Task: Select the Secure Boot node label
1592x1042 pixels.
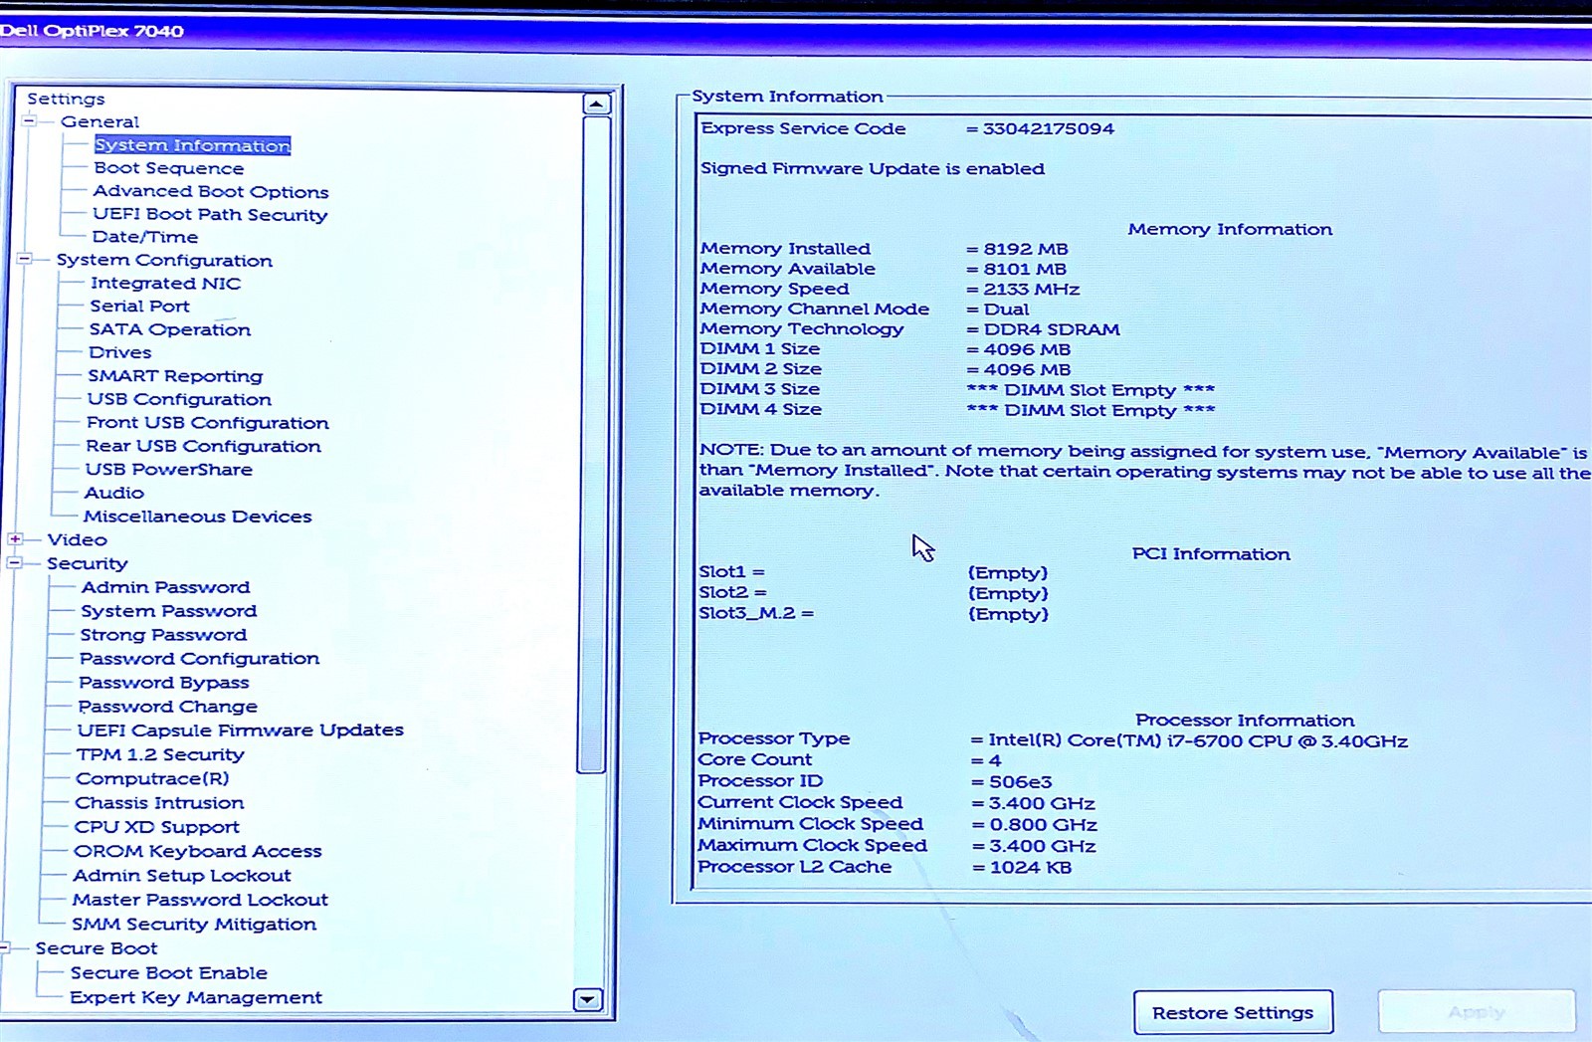Action: 97,948
